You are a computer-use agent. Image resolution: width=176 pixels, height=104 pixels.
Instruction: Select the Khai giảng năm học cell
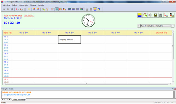[x=69, y=40]
